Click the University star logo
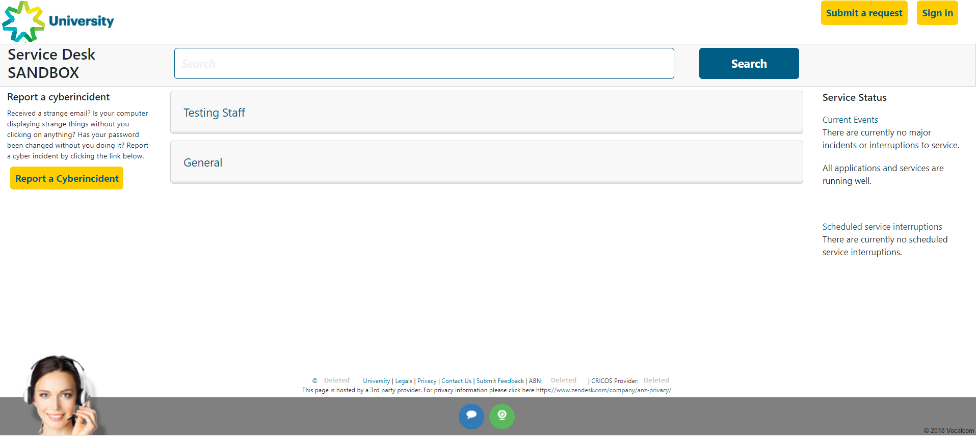977x436 pixels. coord(58,21)
